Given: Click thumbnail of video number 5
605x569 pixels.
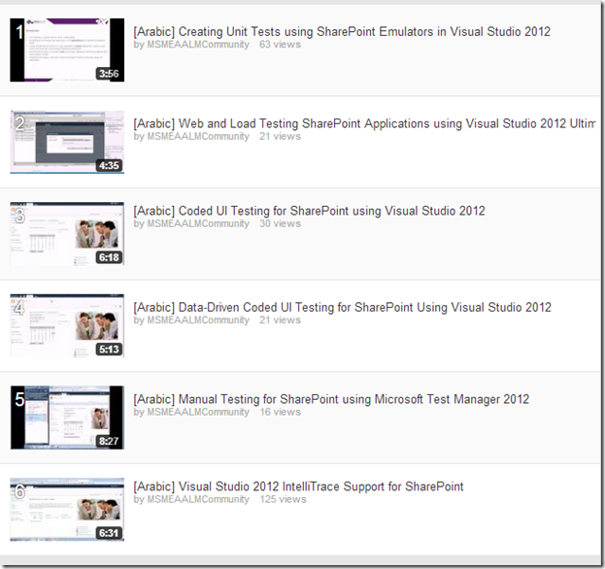Looking at the screenshot, I should click(x=67, y=418).
